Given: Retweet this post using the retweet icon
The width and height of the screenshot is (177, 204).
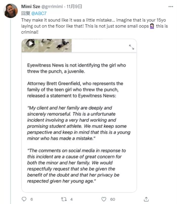Looking at the screenshot, I should (x=64, y=199).
